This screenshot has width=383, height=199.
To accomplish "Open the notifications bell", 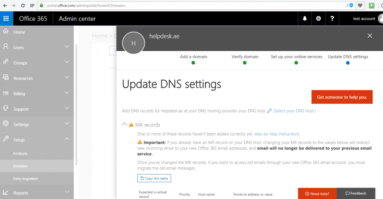I will (304, 19).
